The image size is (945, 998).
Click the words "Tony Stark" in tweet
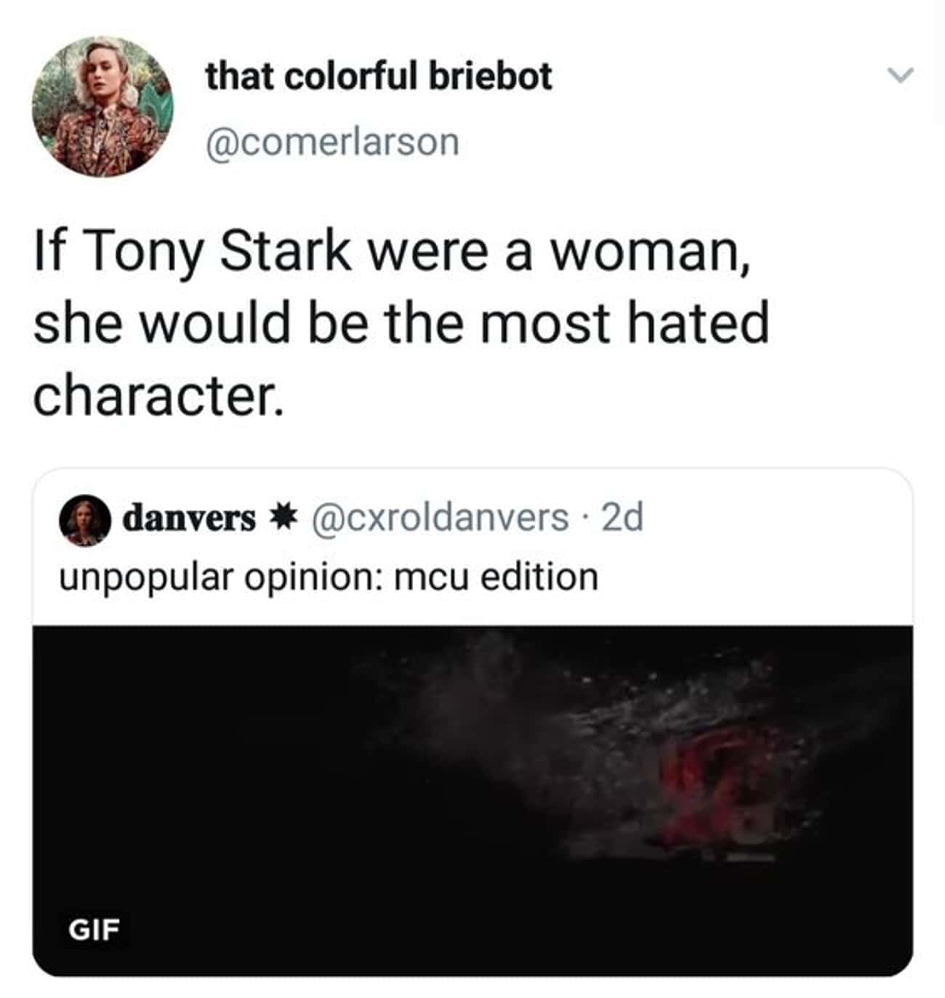click(x=220, y=252)
